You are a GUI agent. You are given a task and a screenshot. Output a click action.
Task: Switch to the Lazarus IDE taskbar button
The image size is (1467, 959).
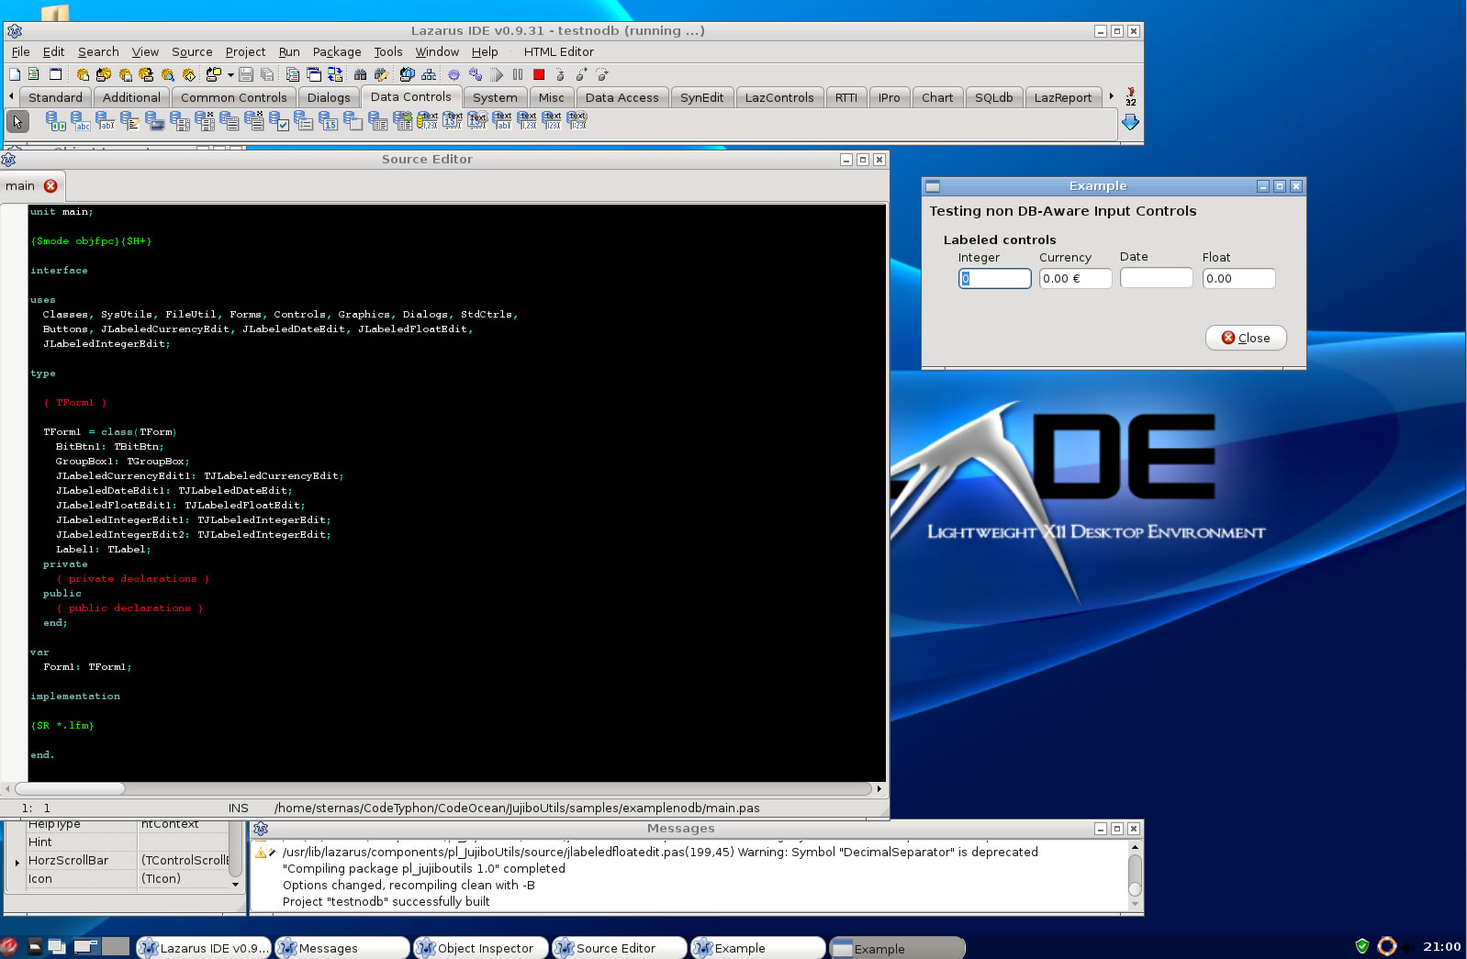pos(204,948)
